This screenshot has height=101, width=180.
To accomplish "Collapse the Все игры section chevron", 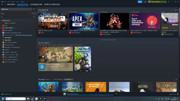I will (176, 79).
